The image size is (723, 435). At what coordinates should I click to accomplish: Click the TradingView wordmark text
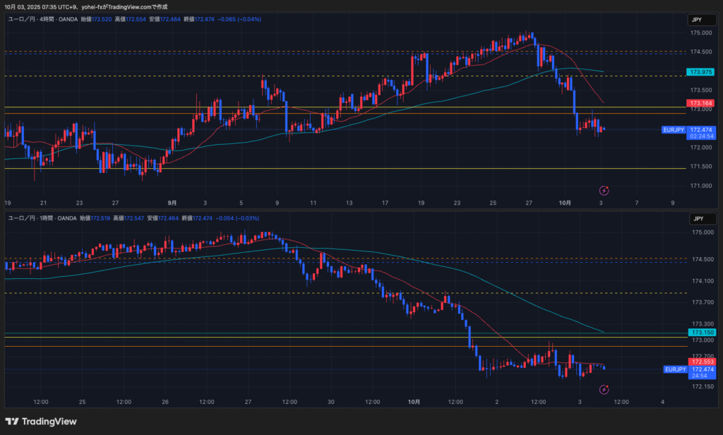coord(49,422)
